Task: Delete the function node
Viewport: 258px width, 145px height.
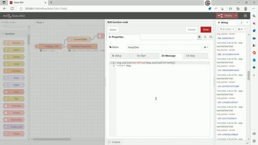Action: pos(113,30)
